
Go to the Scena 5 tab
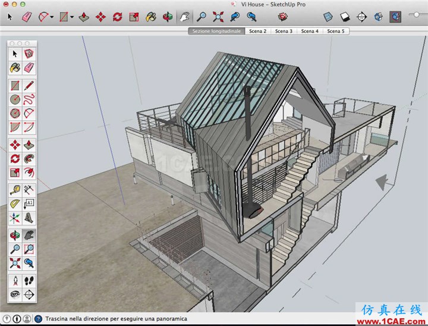coord(336,31)
